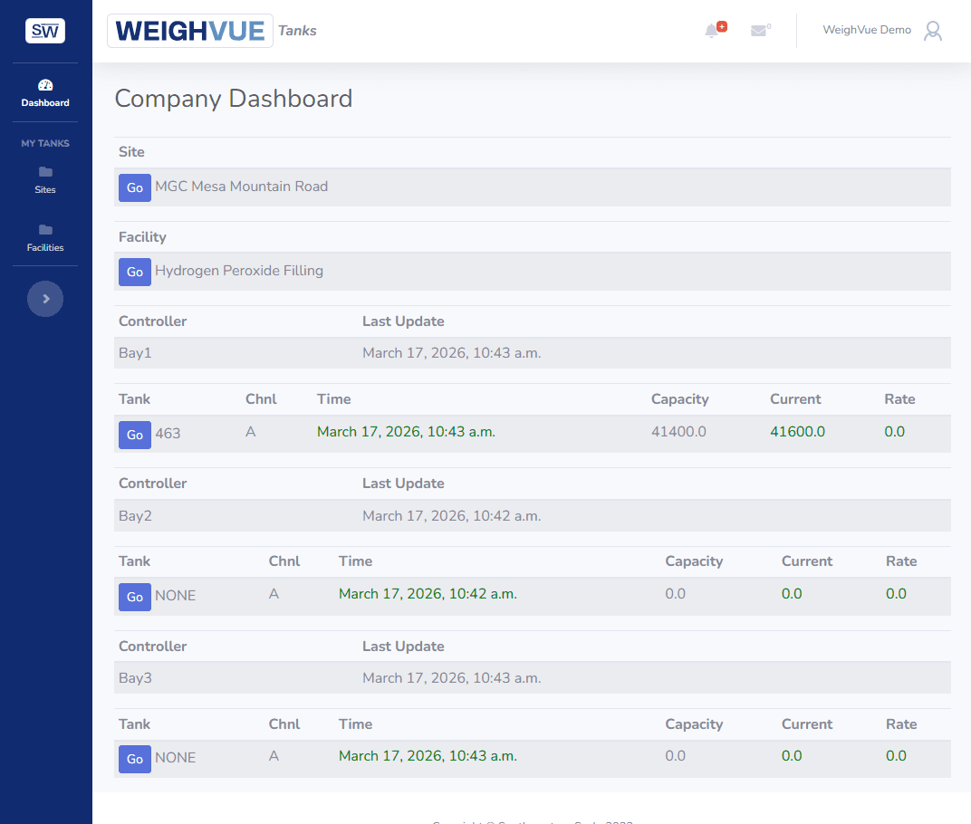Open the MY TANKS sidebar menu section
Viewport: 971px width, 824px height.
tap(45, 143)
